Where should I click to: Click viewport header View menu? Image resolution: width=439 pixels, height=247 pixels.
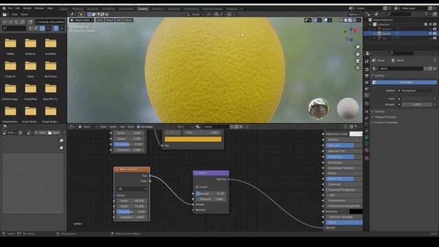point(99,20)
